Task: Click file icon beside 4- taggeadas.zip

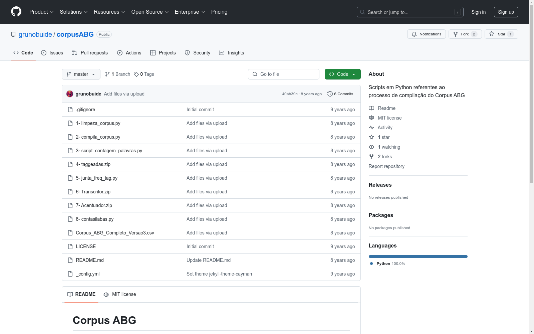Action: 70,164
